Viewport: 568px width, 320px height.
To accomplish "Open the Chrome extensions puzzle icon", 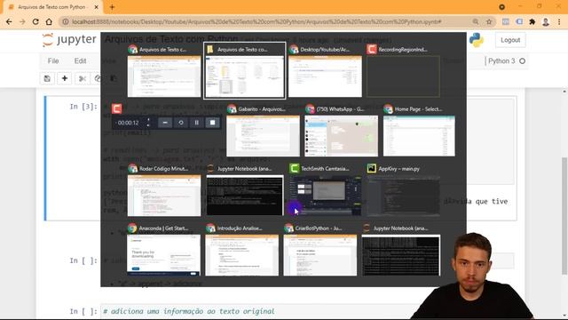I will coord(532,21).
